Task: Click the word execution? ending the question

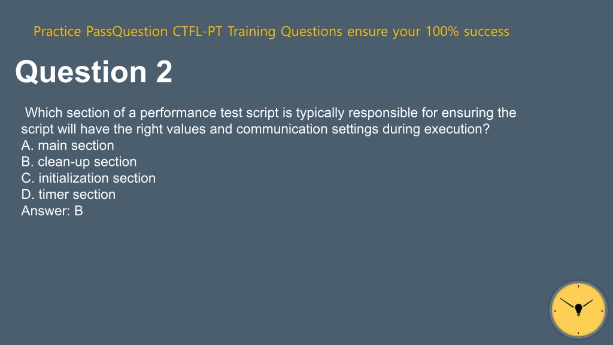Action: pyautogui.click(x=457, y=129)
